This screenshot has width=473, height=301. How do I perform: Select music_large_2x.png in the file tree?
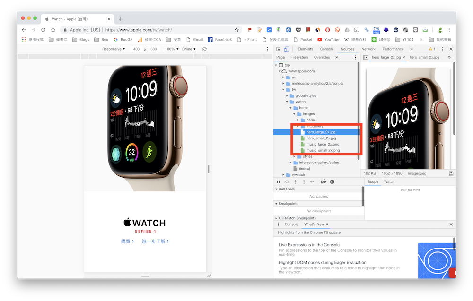[323, 144]
